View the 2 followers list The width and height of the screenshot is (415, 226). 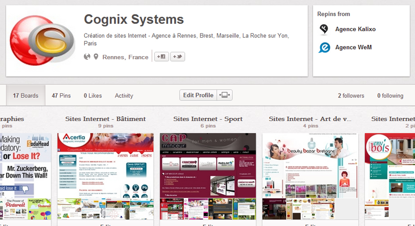[351, 96]
